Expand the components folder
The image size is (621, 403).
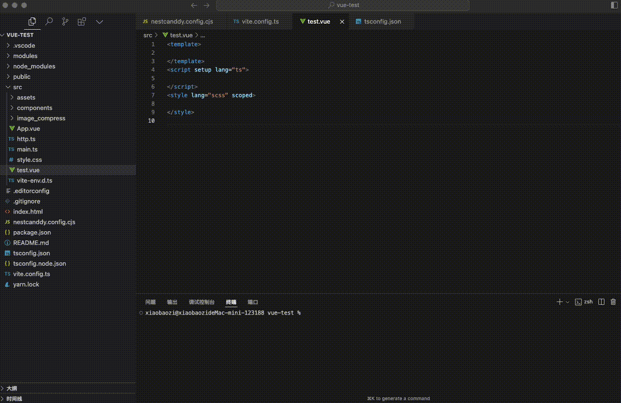tap(68, 108)
